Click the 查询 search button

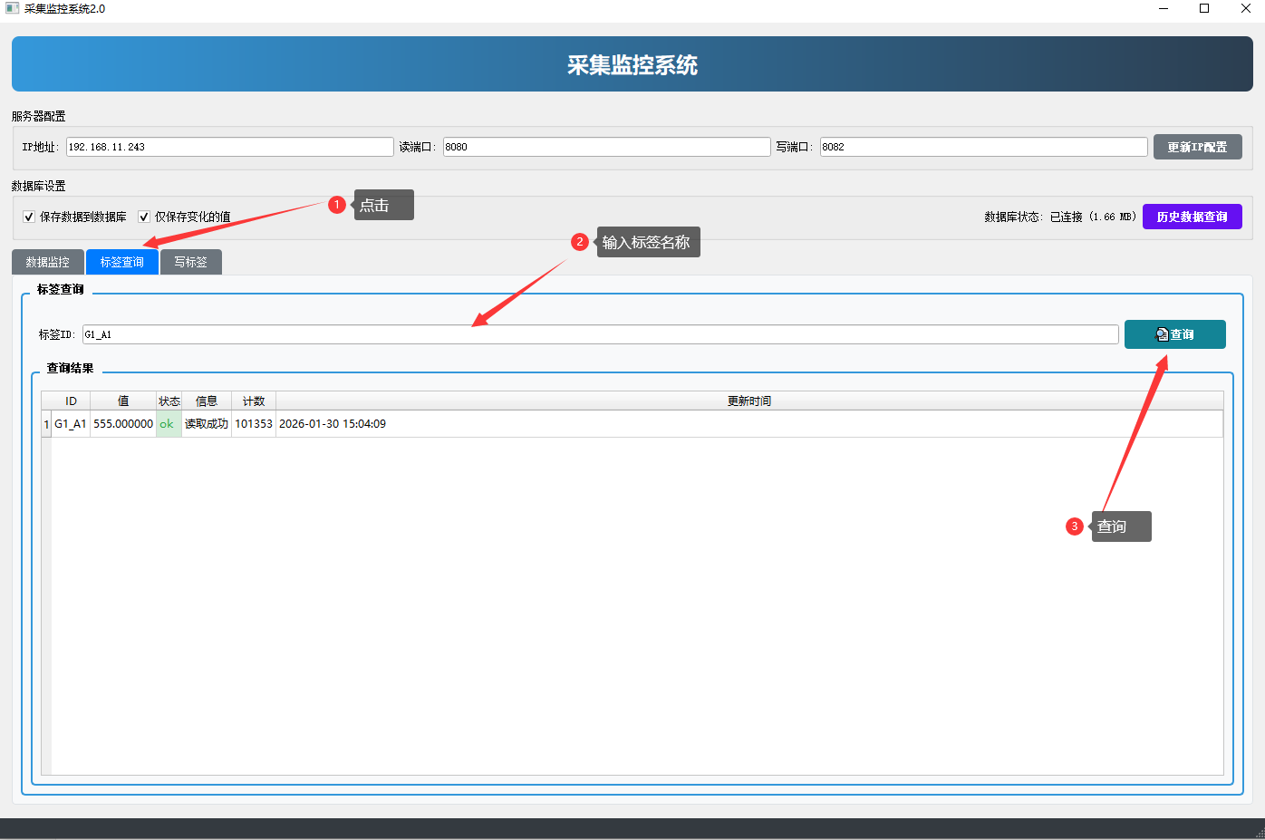[x=1174, y=334]
